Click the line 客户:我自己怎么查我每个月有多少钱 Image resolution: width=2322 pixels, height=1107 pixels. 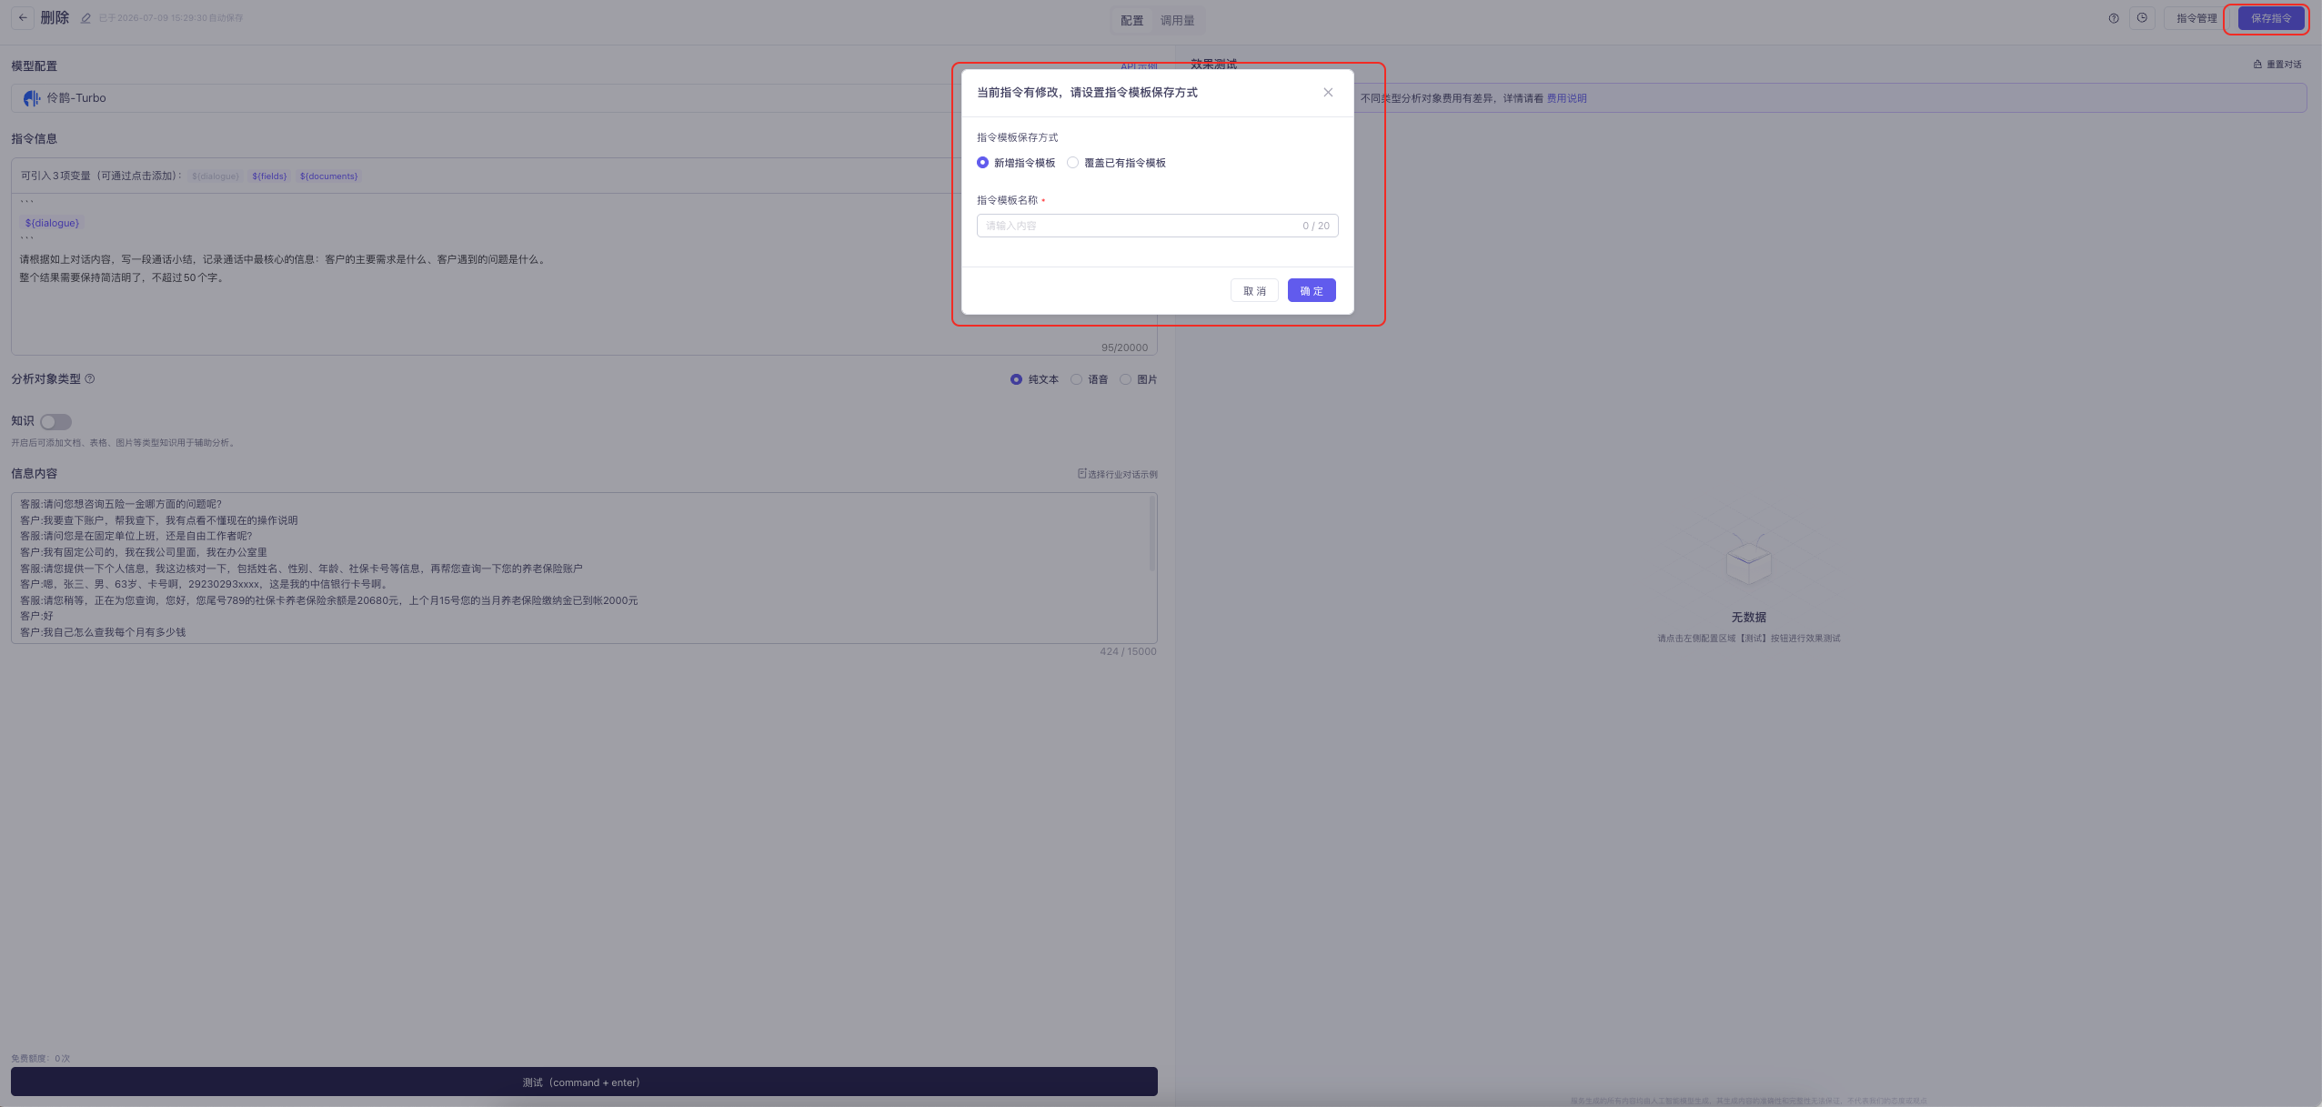103,632
